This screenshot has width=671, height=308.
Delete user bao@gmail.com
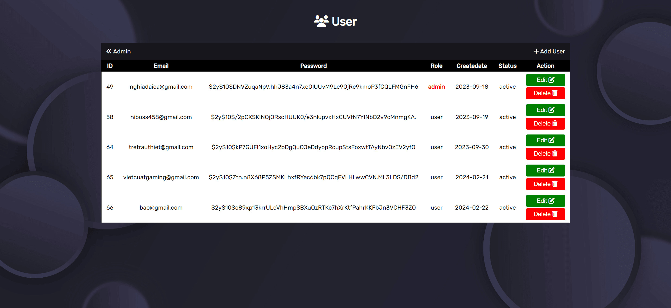[x=545, y=214]
